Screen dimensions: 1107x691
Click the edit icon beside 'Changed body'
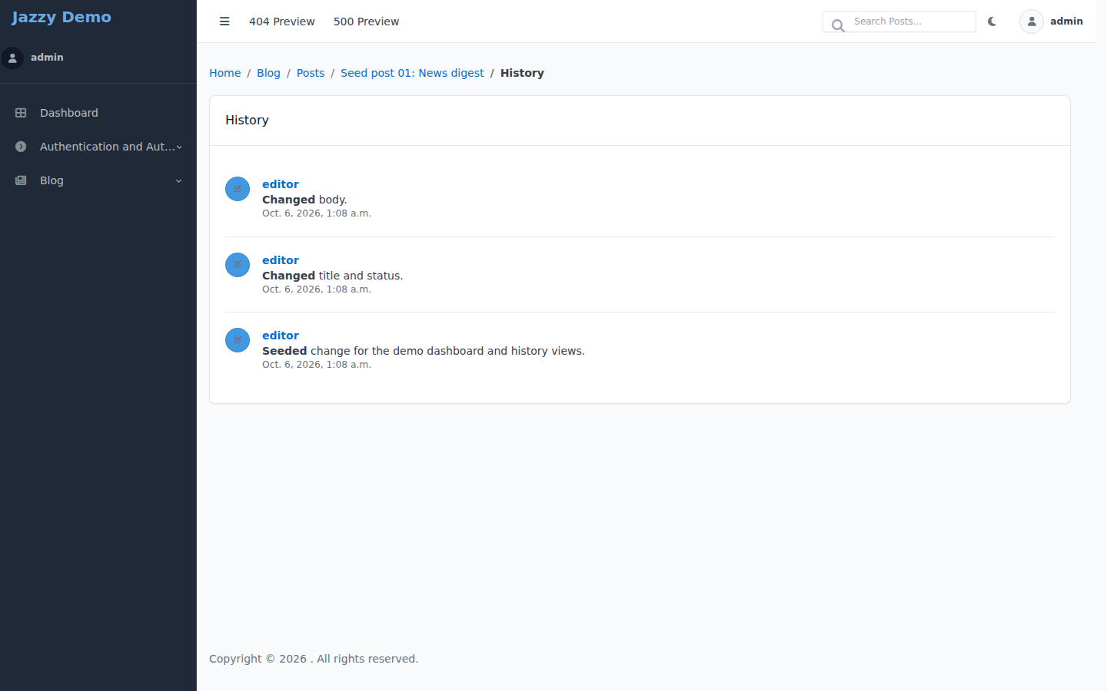238,189
